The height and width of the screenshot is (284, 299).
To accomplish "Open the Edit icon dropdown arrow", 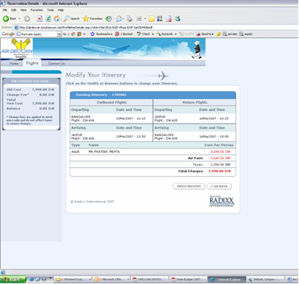I will click(145, 19).
